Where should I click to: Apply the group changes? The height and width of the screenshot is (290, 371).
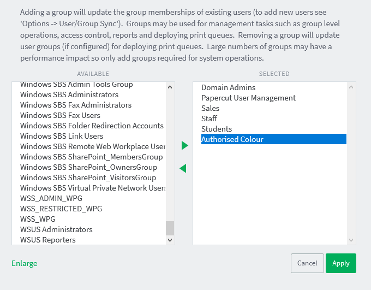(340, 263)
